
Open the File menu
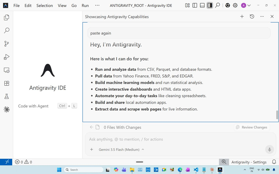(x=17, y=5)
